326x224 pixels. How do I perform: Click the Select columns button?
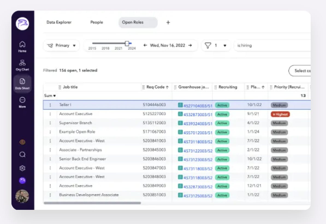pos(300,71)
